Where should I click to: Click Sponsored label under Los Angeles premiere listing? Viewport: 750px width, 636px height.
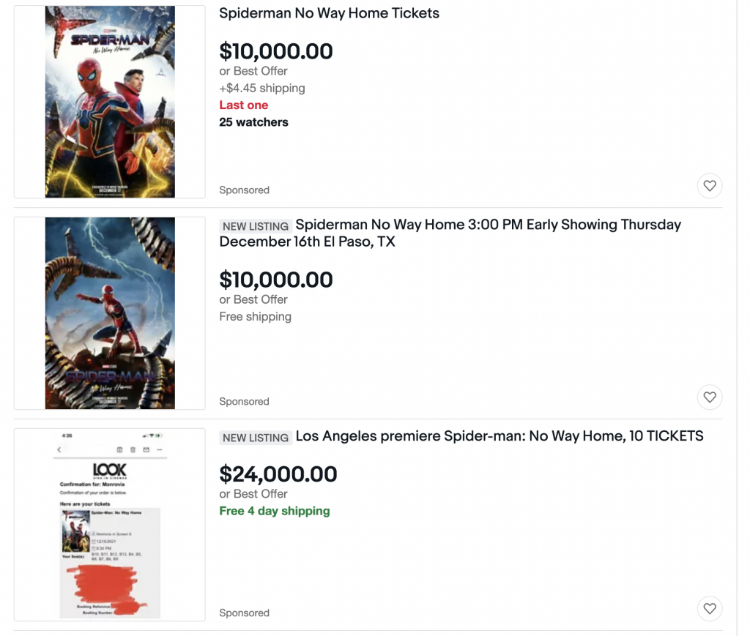click(244, 613)
